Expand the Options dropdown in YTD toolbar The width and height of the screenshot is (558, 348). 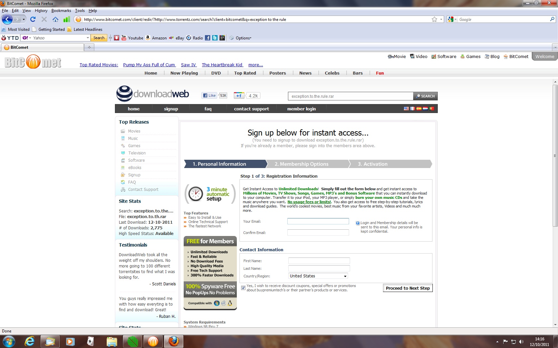(x=243, y=38)
